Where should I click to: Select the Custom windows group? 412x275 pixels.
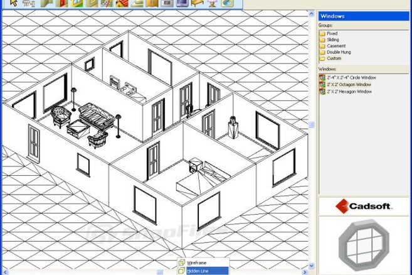coord(334,58)
